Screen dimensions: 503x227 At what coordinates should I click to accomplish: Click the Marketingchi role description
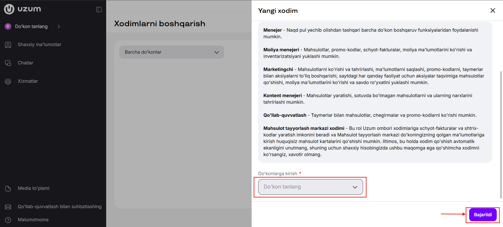tap(374, 76)
